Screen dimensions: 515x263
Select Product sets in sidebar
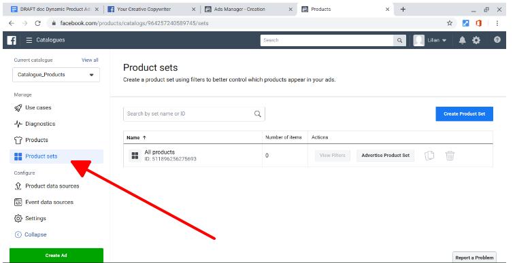click(56, 156)
